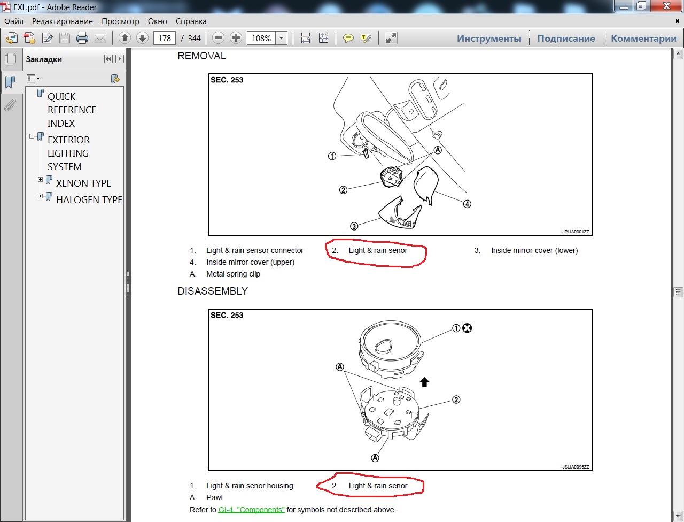Open the Attachments paperclip panel

[10, 105]
